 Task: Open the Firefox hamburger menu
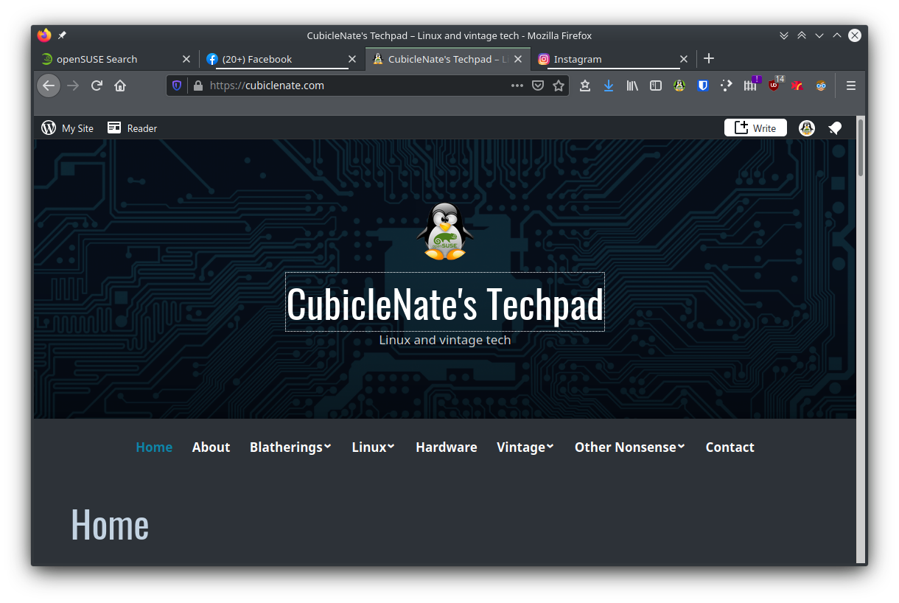tap(850, 86)
